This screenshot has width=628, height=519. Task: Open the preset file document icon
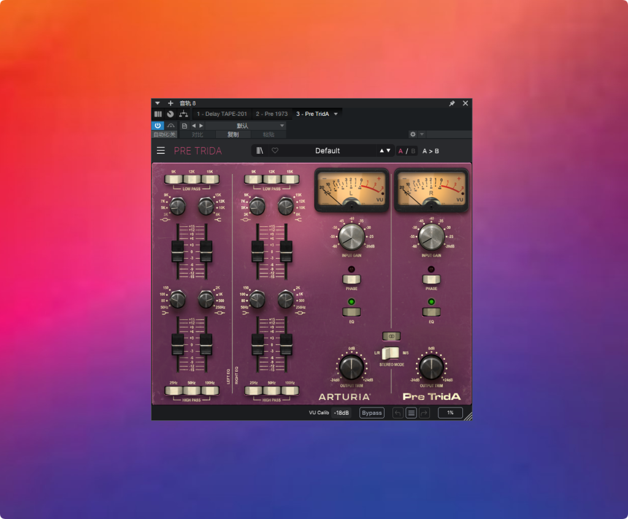pos(184,126)
